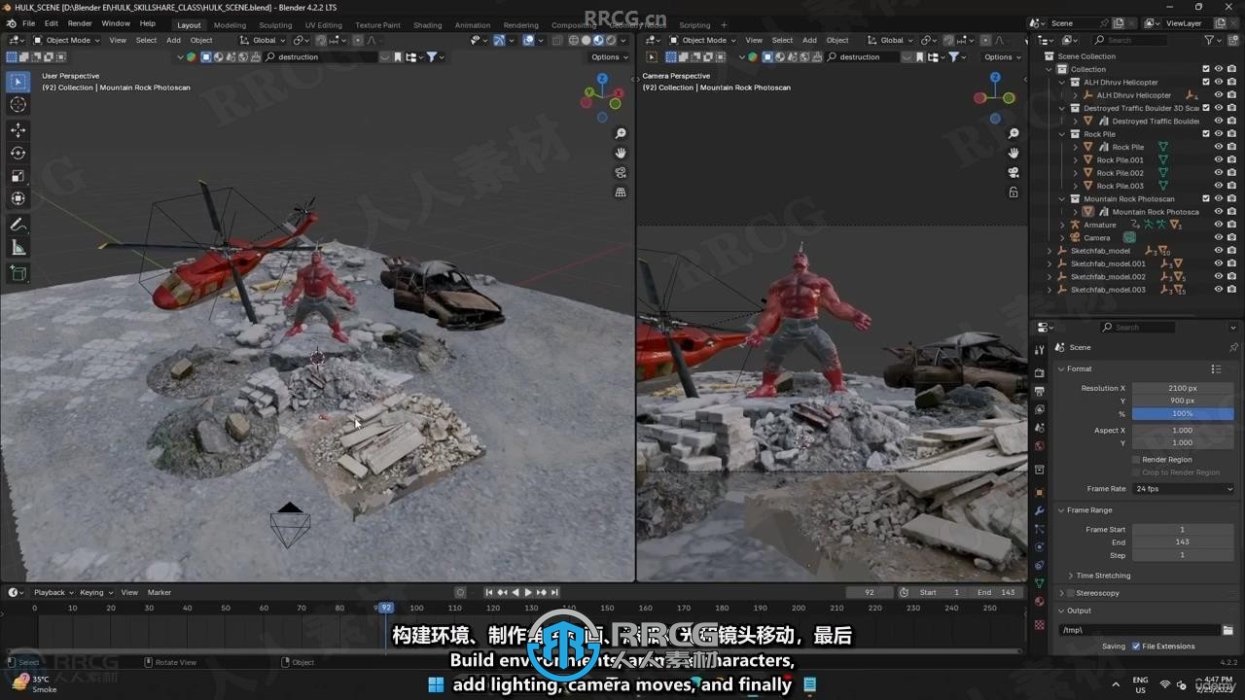Open the Physics properties tab
The image size is (1245, 700).
point(1039,547)
